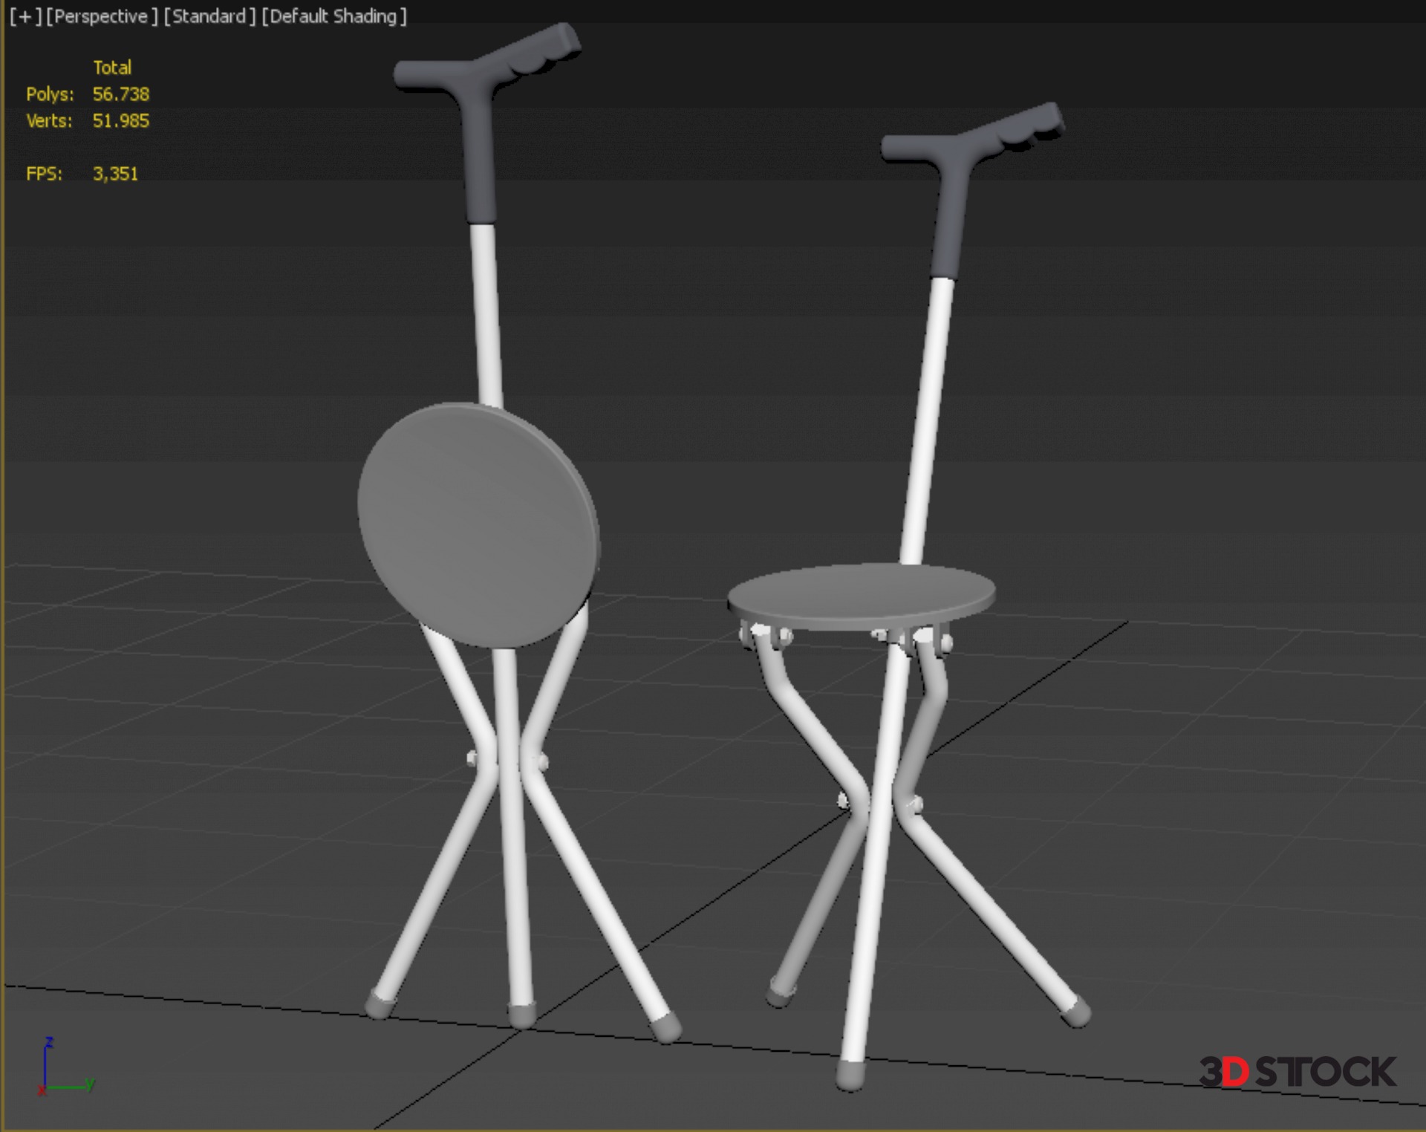Click the 3DSTOCK watermark logo

tap(1297, 1072)
